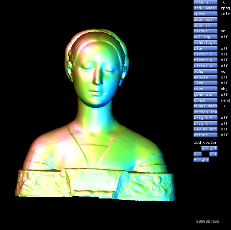Screen dimensions: 231x230
Task: Increase bumps deep value
Action: [x=205, y=106]
